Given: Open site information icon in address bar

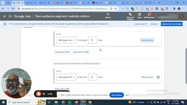Looking at the screenshot, I should (x=19, y=8).
